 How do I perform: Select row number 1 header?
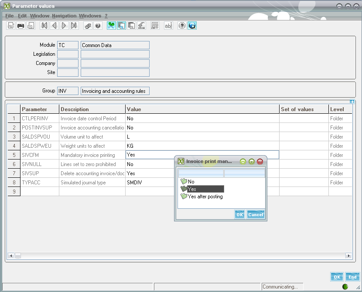pos(14,118)
